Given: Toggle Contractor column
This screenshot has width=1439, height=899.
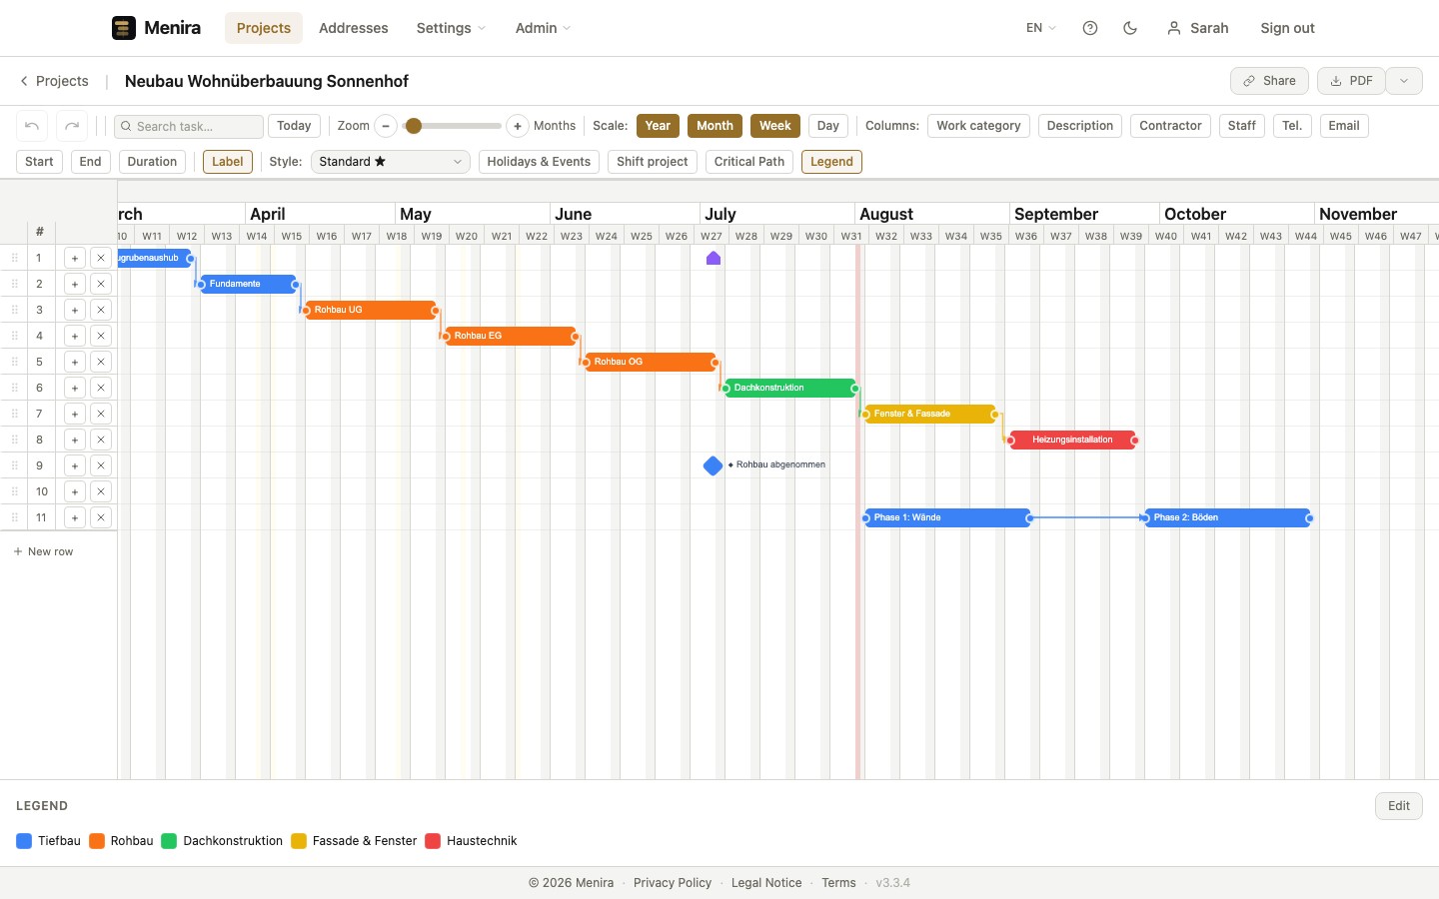Looking at the screenshot, I should 1170,126.
